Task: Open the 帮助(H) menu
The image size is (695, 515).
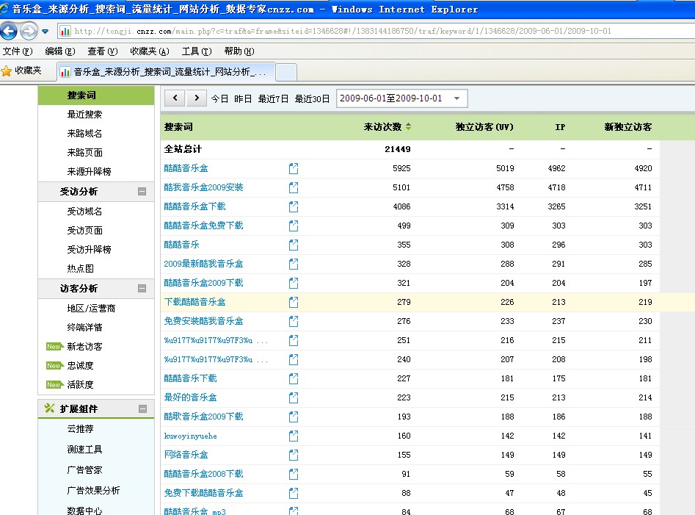Action: 239,51
